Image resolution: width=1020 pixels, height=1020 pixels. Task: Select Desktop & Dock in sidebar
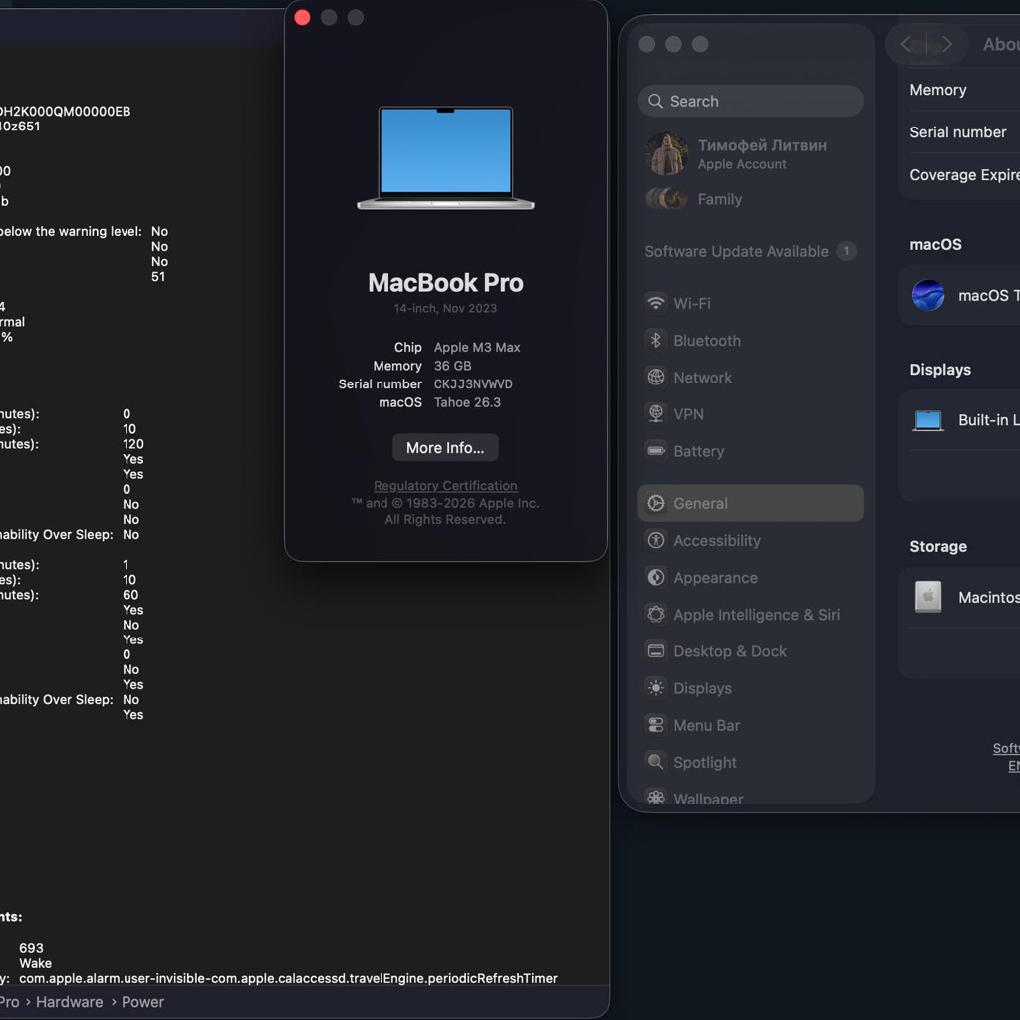750,651
